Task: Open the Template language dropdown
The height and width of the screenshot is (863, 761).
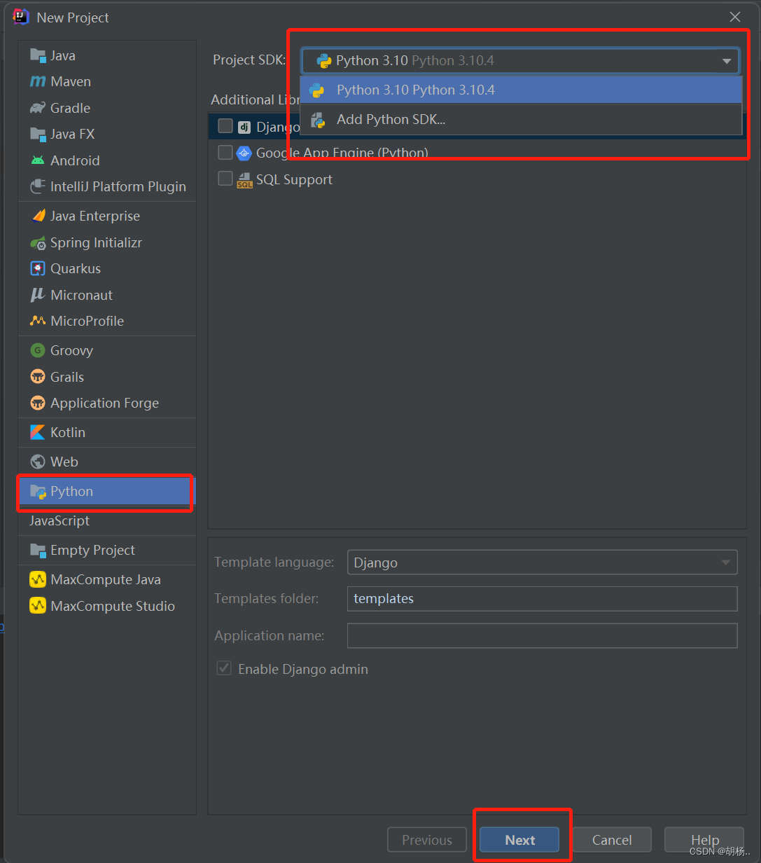Action: [543, 562]
